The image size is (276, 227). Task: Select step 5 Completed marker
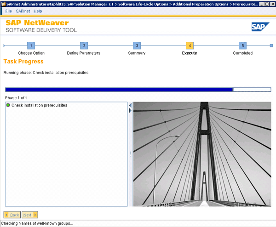coord(242,45)
